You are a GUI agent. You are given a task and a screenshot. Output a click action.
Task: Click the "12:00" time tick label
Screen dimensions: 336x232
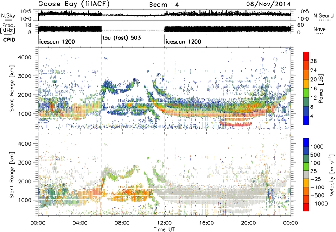tap(164, 223)
